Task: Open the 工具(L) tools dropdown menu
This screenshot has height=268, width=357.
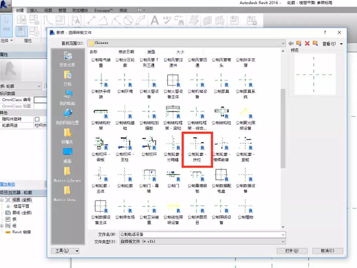Action: (65, 251)
